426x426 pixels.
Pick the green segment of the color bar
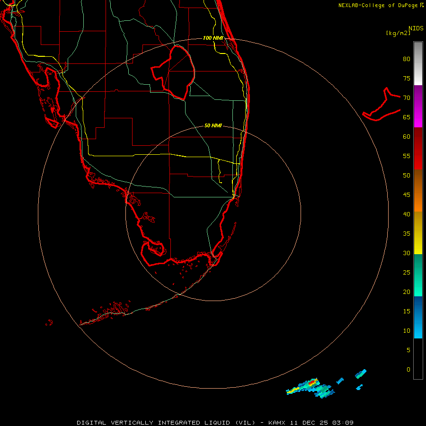point(418,275)
